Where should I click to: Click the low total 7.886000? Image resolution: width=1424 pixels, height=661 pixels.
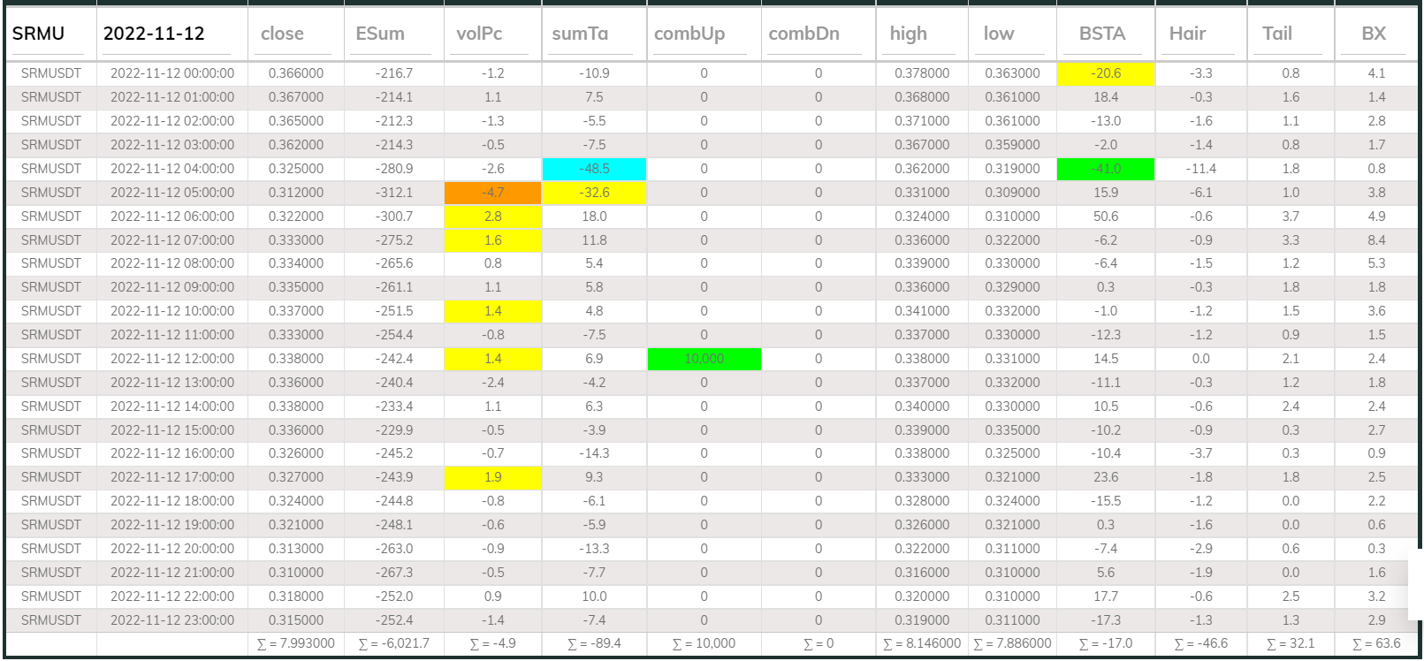(x=1012, y=643)
